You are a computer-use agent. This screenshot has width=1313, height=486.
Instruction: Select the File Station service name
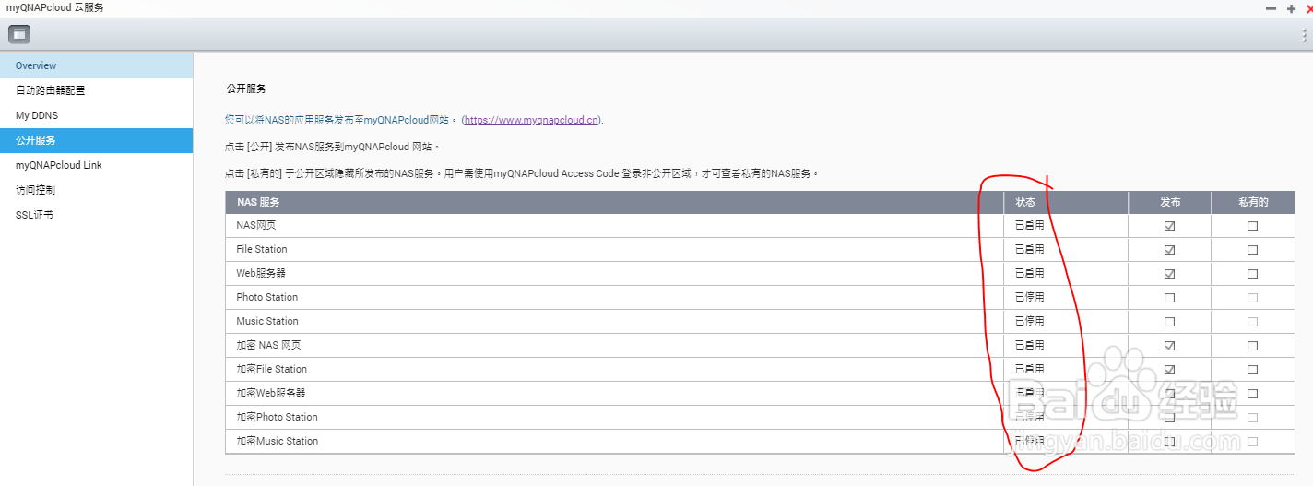pyautogui.click(x=262, y=249)
